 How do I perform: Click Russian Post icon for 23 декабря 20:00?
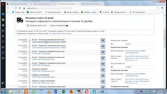[103, 41]
